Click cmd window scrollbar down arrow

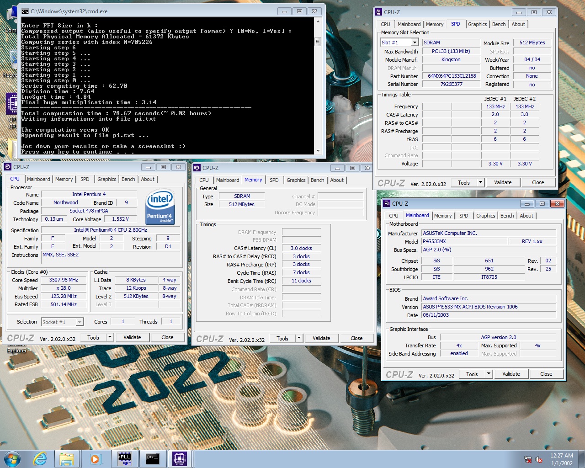point(318,150)
